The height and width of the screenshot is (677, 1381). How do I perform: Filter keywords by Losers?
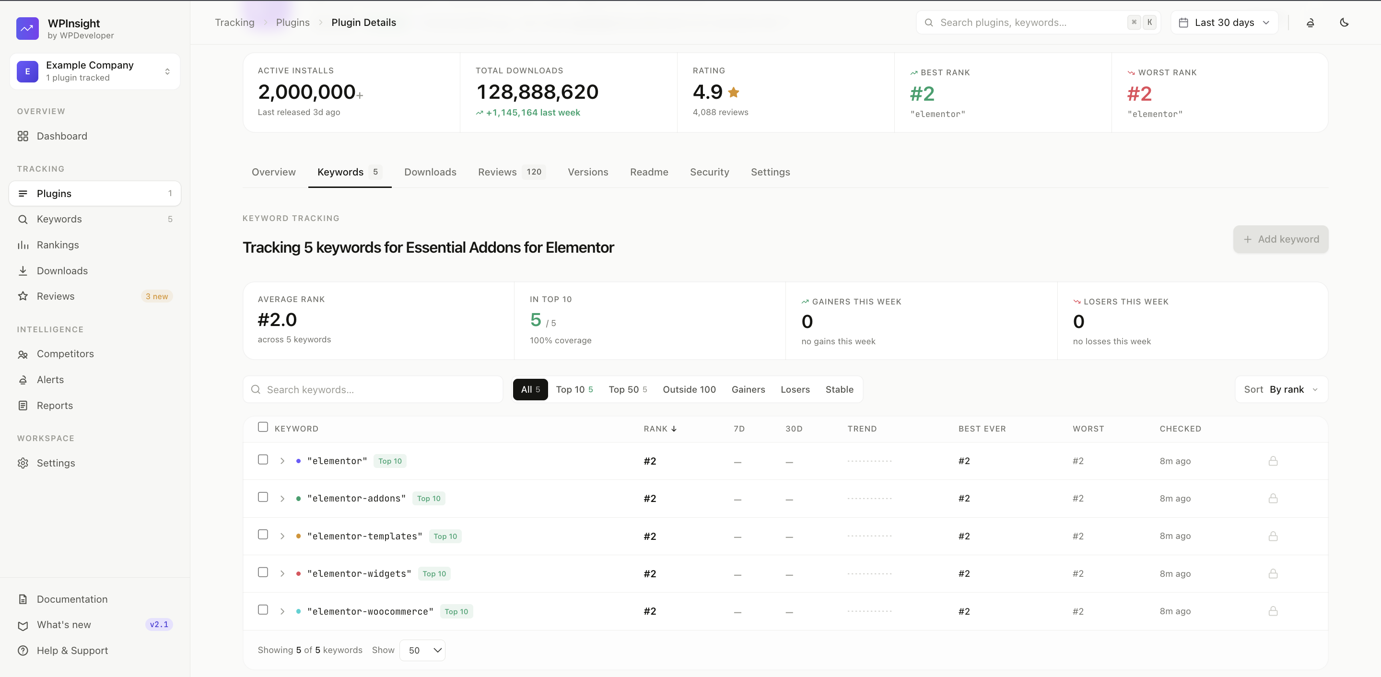tap(795, 390)
